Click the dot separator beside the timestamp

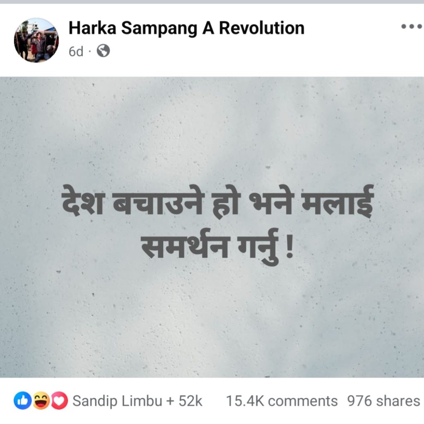[x=90, y=51]
